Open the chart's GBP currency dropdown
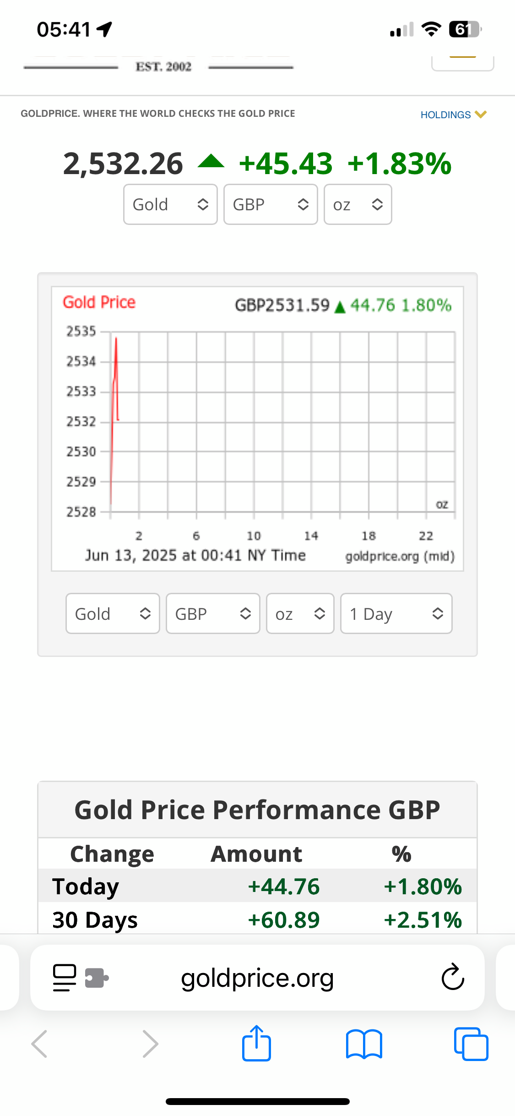515x1116 pixels. (213, 613)
